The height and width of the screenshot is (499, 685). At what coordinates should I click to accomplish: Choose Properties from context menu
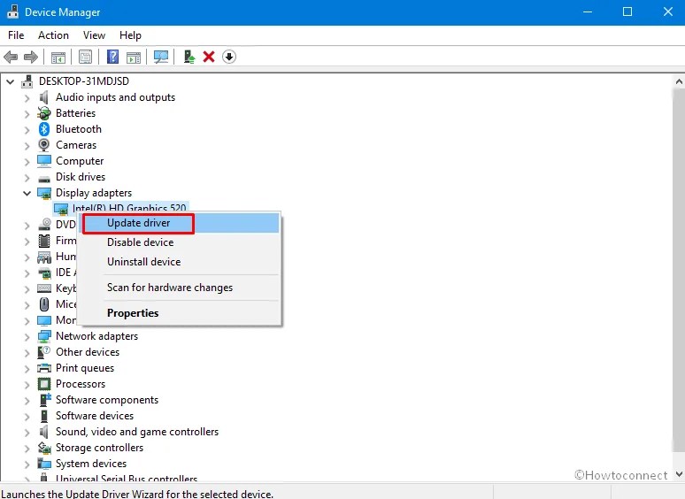(x=181, y=313)
